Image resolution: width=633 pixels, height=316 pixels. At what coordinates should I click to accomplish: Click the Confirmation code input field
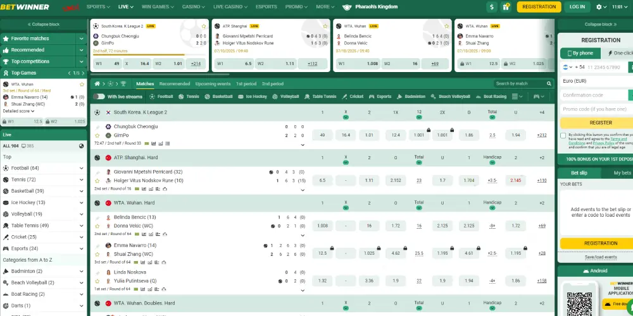click(x=594, y=95)
